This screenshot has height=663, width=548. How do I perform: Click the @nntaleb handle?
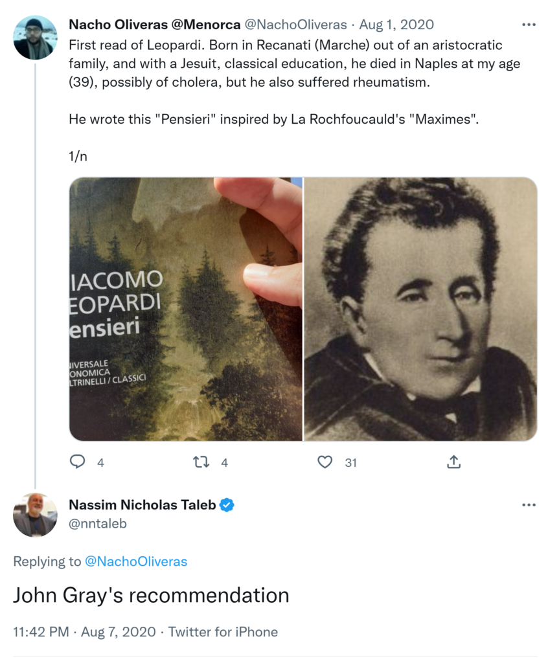coord(98,524)
